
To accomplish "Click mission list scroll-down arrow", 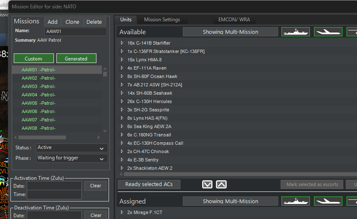I will [x=105, y=131].
